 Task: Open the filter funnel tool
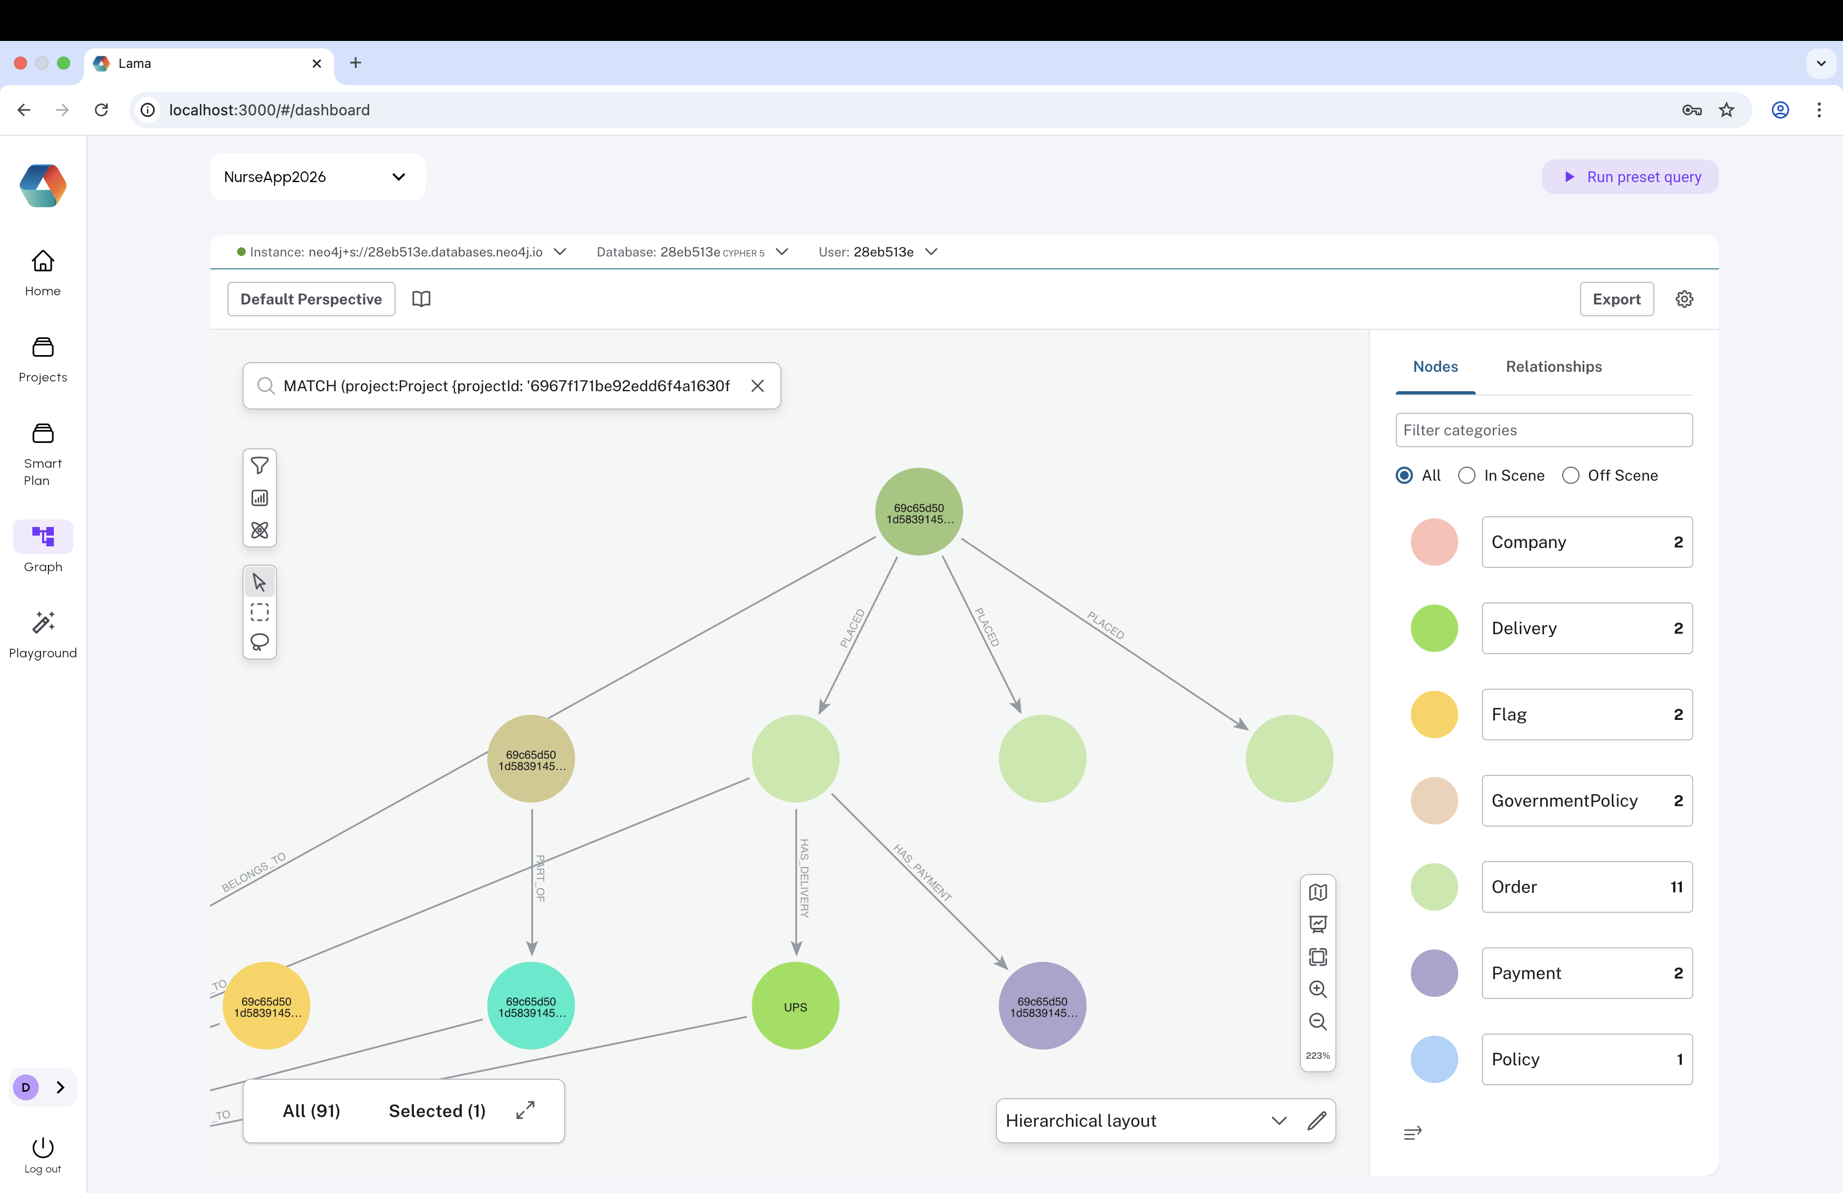(259, 465)
